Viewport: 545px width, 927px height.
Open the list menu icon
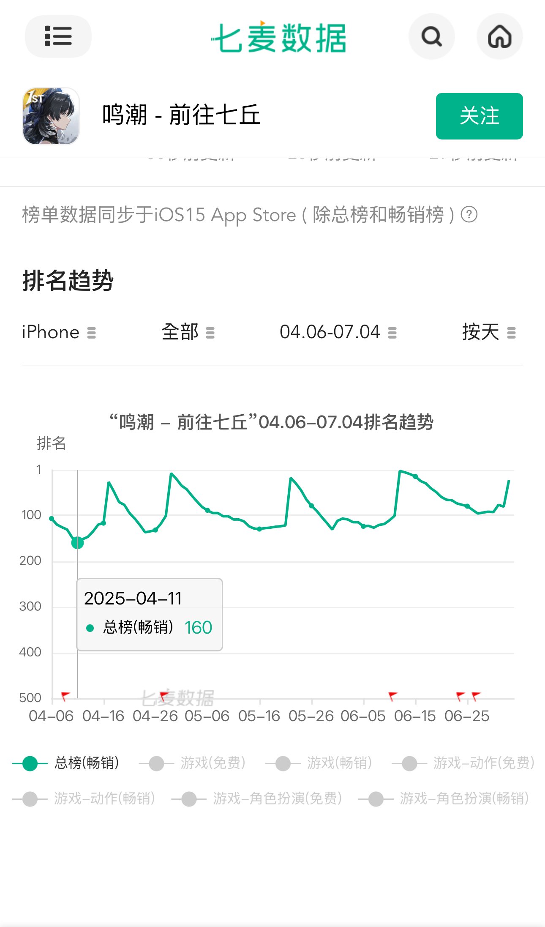[x=58, y=36]
